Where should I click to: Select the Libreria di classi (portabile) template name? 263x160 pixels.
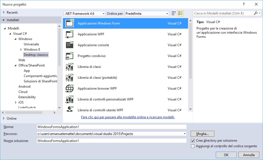point(97,77)
